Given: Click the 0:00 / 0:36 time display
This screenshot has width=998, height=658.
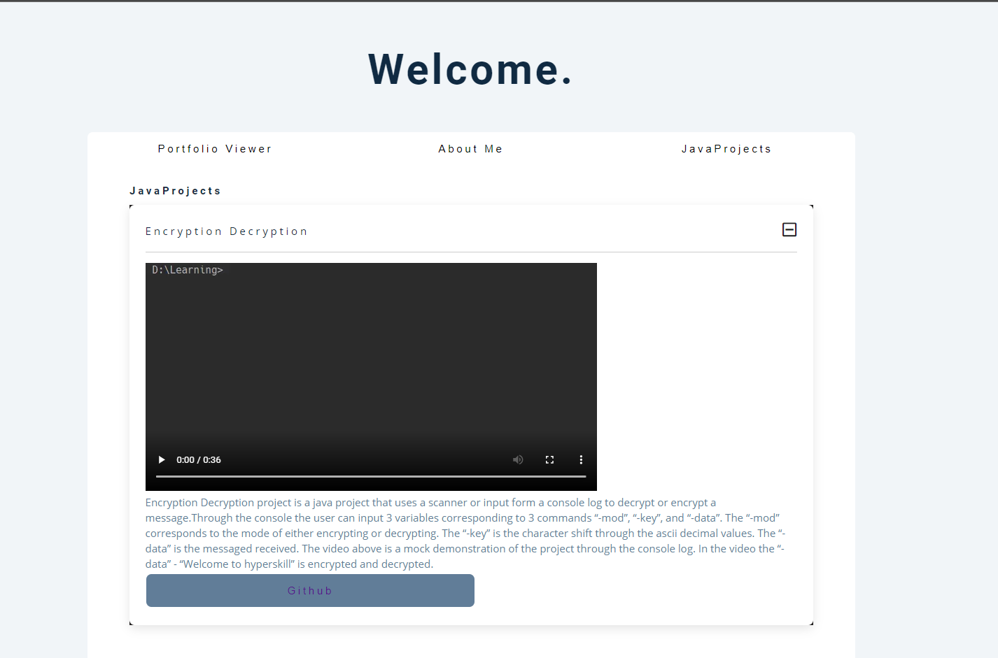Looking at the screenshot, I should (199, 459).
